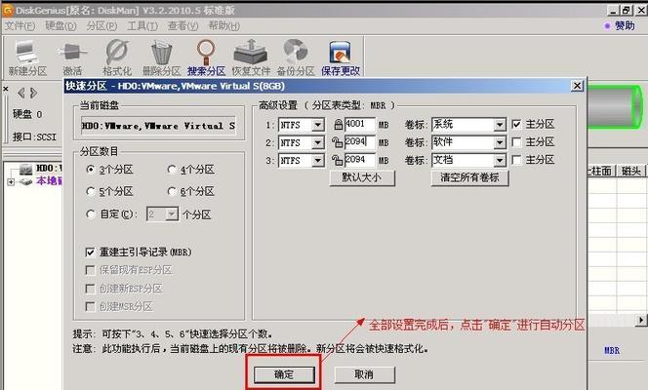Toggle 主分区 checkbox for partition 3
Image resolution: width=648 pixels, height=390 pixels.
(x=516, y=160)
